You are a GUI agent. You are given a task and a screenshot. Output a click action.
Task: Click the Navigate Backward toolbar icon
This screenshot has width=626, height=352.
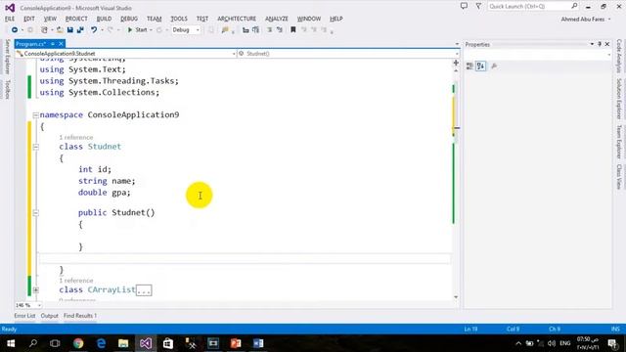point(15,30)
